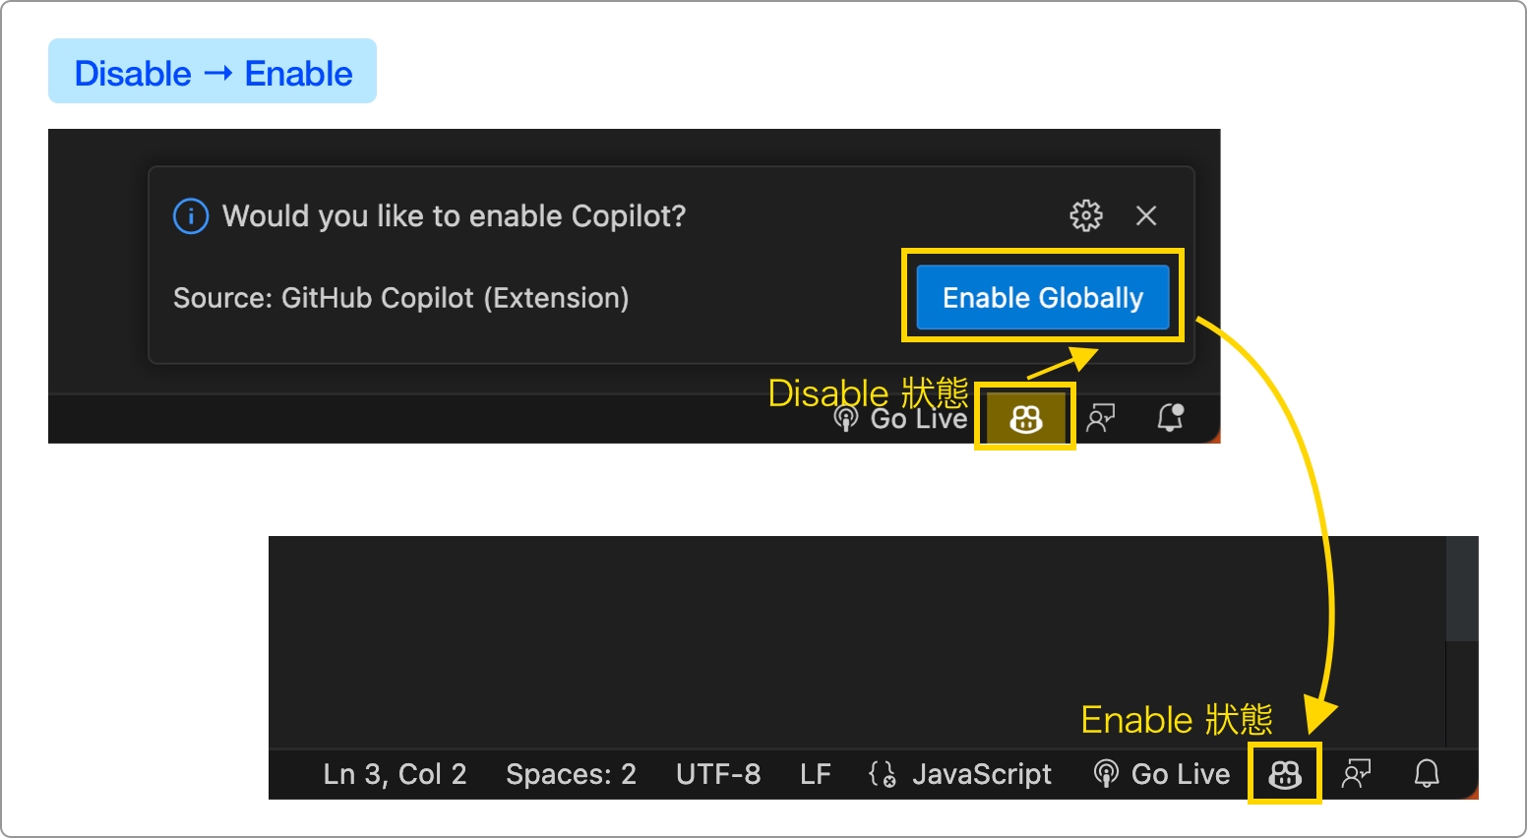Click Go Live next to JavaScript
This screenshot has width=1527, height=838.
[1162, 774]
